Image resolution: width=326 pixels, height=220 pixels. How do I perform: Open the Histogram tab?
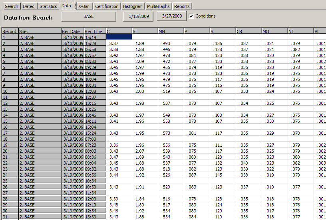133,6
